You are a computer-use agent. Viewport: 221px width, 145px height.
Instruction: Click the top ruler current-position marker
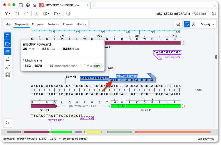pyautogui.click(x=139, y=32)
